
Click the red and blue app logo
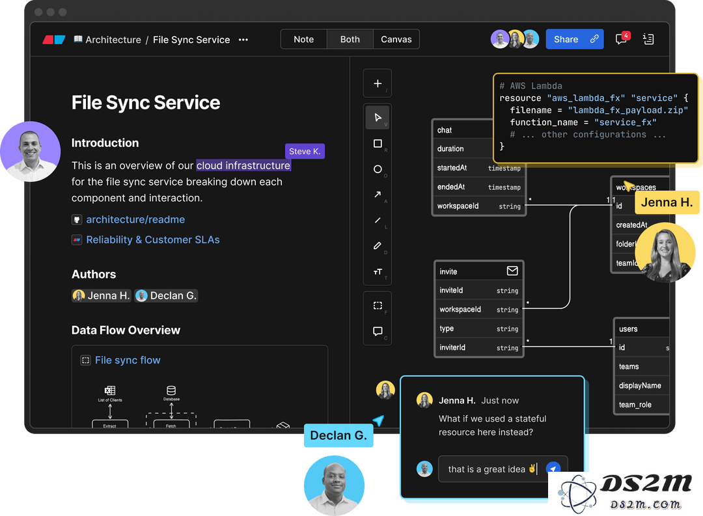[x=54, y=40]
